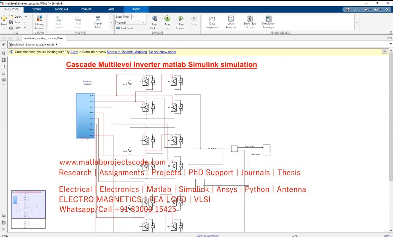Image resolution: width=393 pixels, height=237 pixels.
Task: Switch to the APPS tab
Action: [x=111, y=9]
